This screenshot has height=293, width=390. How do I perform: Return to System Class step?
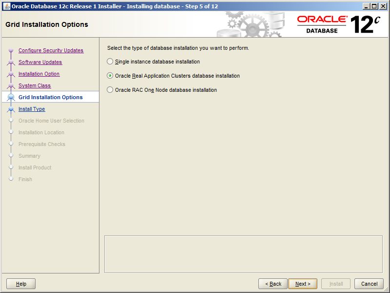click(35, 85)
